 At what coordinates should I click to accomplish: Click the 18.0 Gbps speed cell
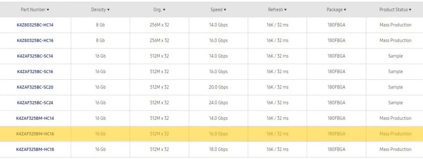218,149
